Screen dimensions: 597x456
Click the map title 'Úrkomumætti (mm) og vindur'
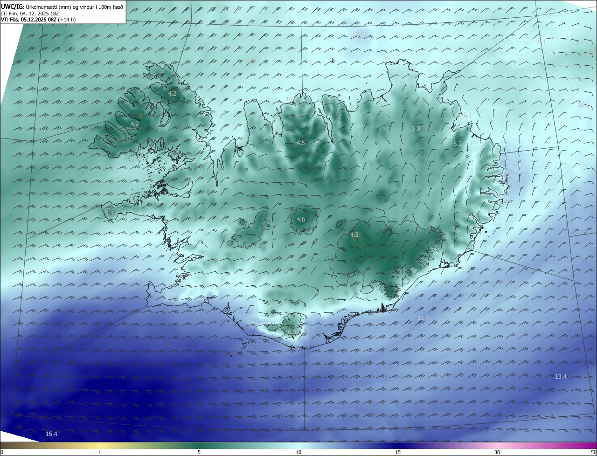click(60, 7)
